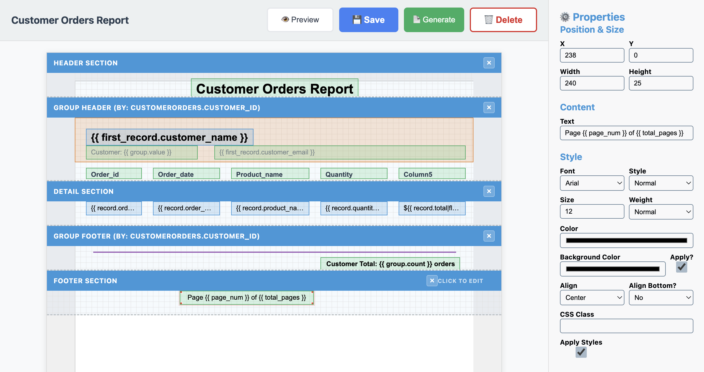Viewport: 704px width, 372px height.
Task: Change the Align Bottom dropdown from No
Action: pyautogui.click(x=661, y=297)
